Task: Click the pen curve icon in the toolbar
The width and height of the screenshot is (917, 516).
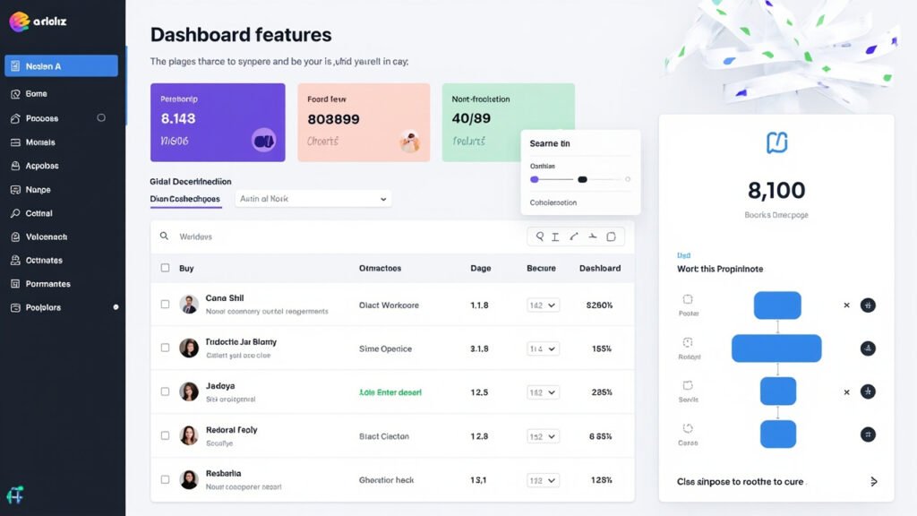Action: point(573,236)
